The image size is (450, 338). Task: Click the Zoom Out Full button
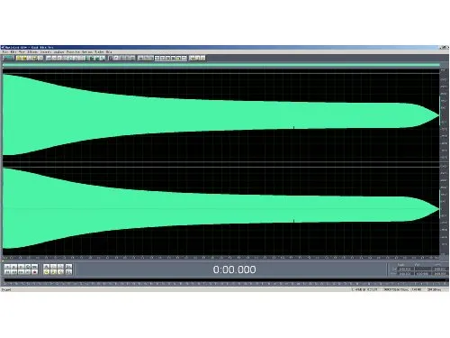click(x=60, y=267)
